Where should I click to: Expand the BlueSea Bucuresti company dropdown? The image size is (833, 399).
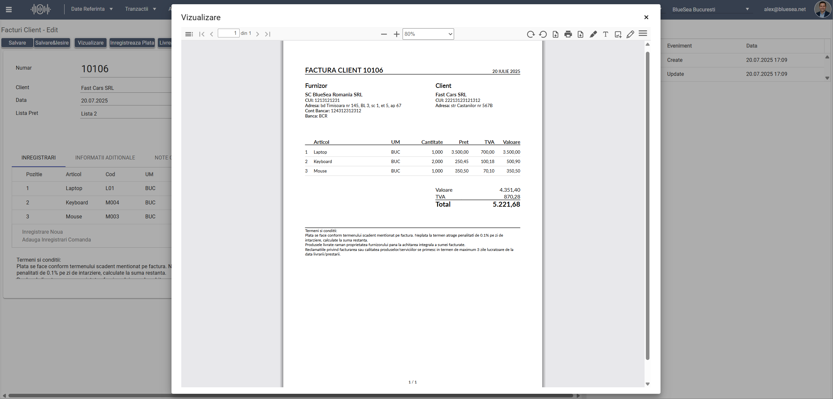(x=747, y=9)
